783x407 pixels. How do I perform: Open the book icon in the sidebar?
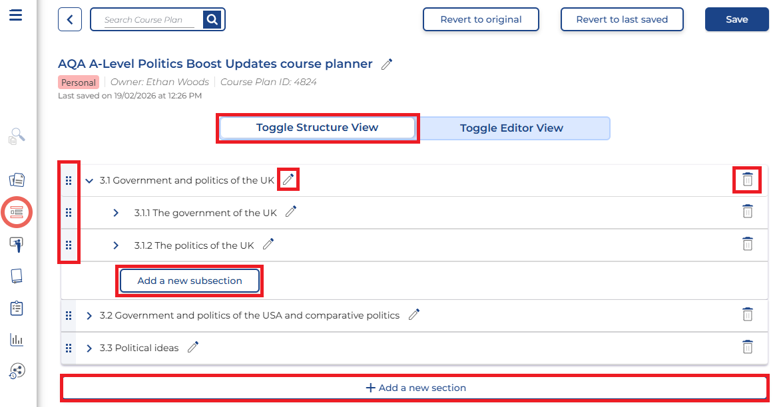tap(17, 276)
